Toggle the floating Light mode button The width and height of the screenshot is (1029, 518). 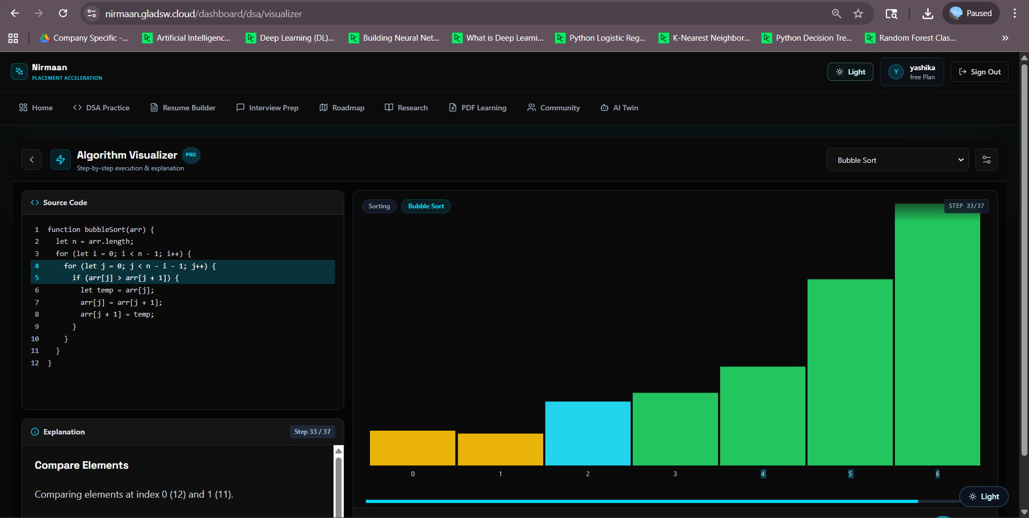(983, 497)
